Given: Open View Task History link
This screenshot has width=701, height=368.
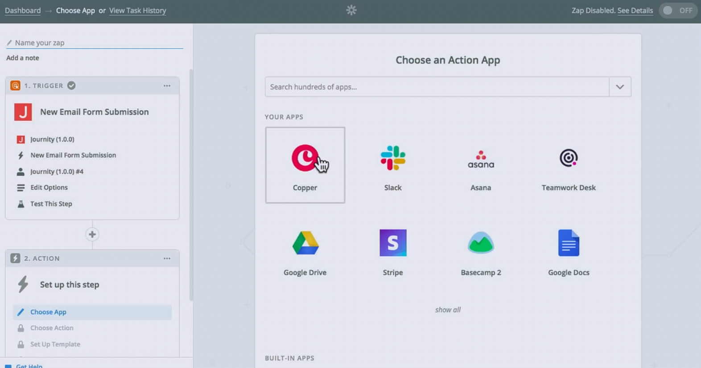Looking at the screenshot, I should point(137,10).
